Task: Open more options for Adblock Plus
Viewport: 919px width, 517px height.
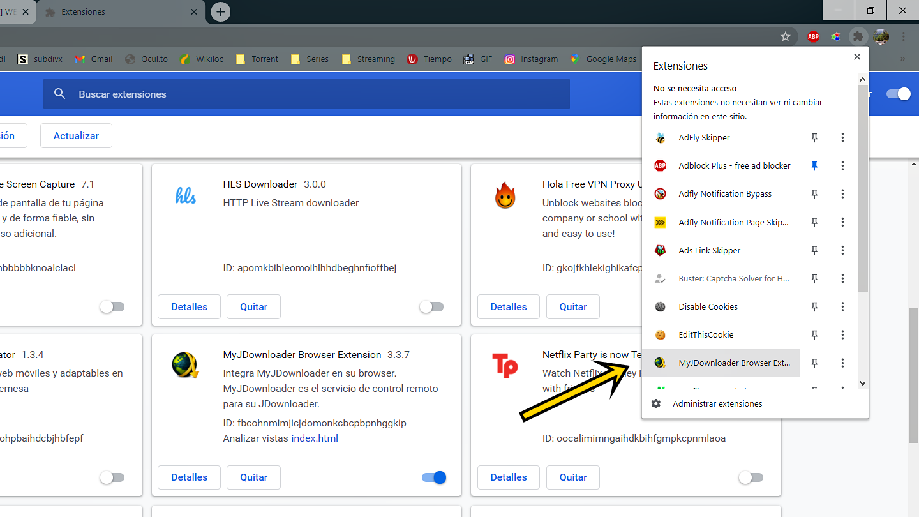Action: 842,165
